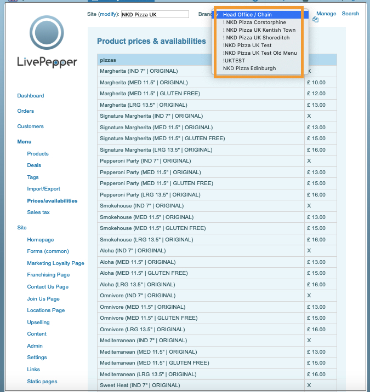Screen dimensions: 370x392
Task: Click the copy icon below Manage
Action: pyautogui.click(x=315, y=20)
